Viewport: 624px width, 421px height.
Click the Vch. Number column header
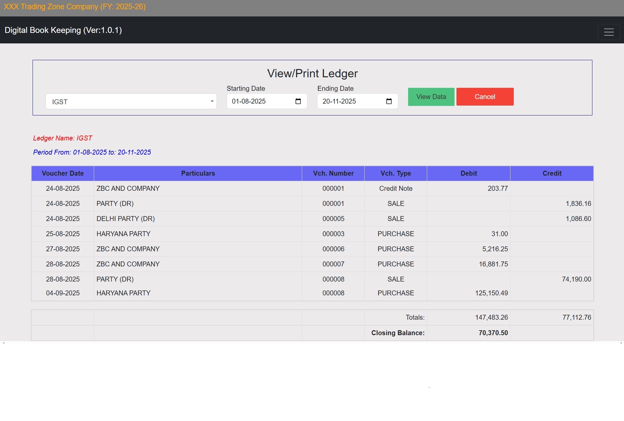(x=333, y=173)
